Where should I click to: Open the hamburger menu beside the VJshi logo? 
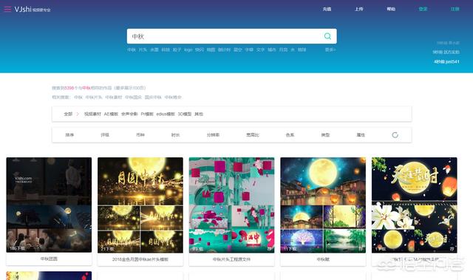(x=7, y=9)
